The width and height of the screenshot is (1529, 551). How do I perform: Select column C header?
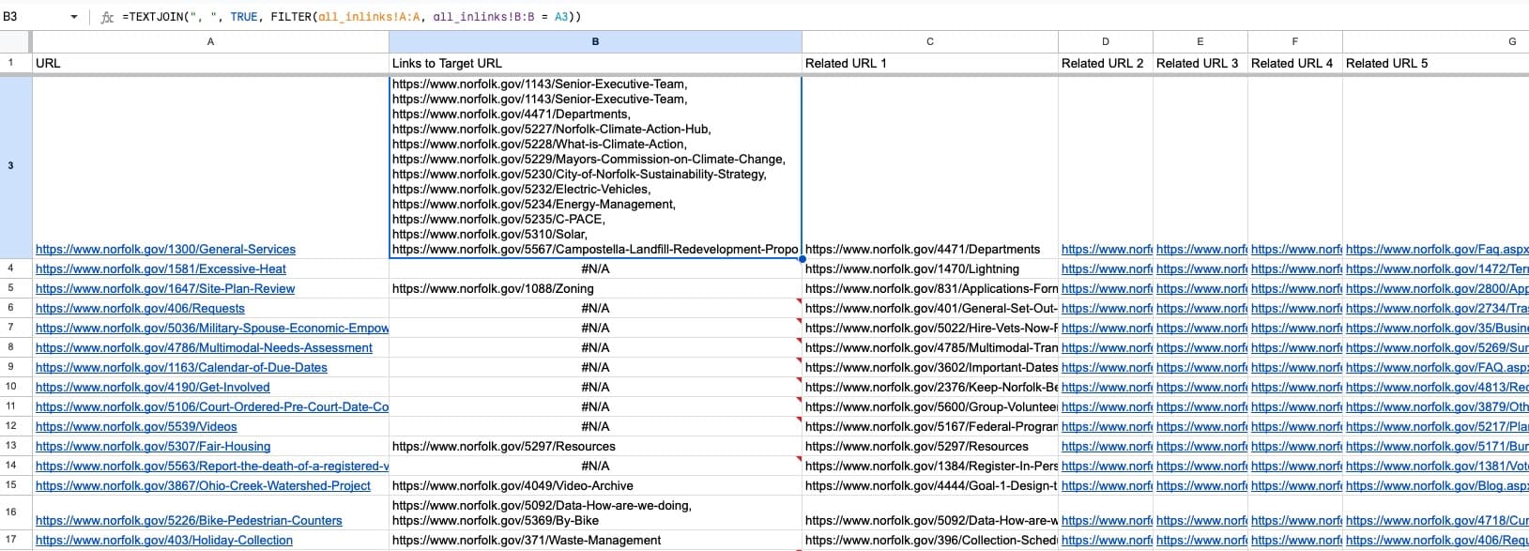(930, 41)
